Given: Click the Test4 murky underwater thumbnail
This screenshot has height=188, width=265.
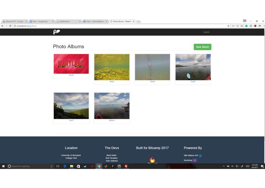Looking at the screenshot, I should (153, 67).
